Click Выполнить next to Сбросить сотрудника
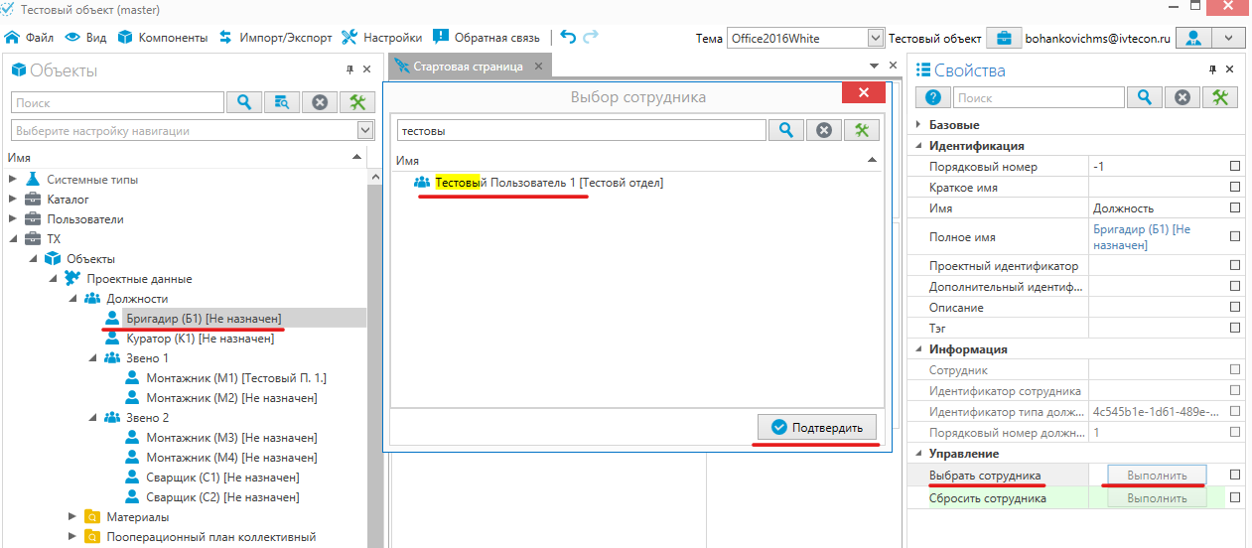The width and height of the screenshot is (1252, 548). (1157, 499)
